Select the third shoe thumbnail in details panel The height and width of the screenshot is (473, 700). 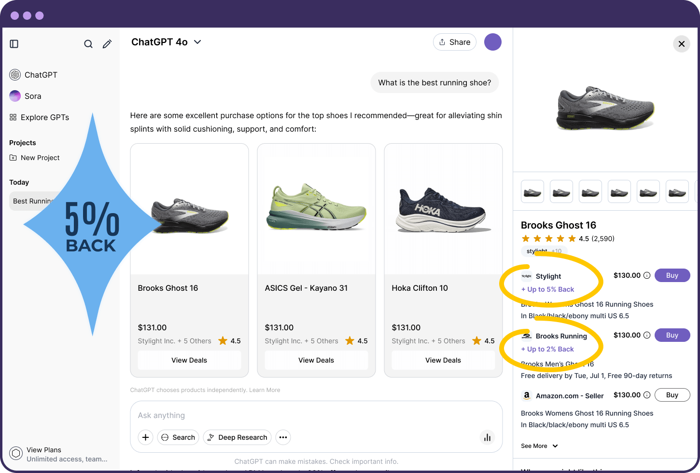point(590,191)
